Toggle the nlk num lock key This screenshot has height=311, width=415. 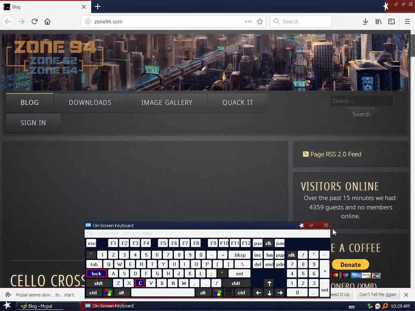click(x=292, y=255)
